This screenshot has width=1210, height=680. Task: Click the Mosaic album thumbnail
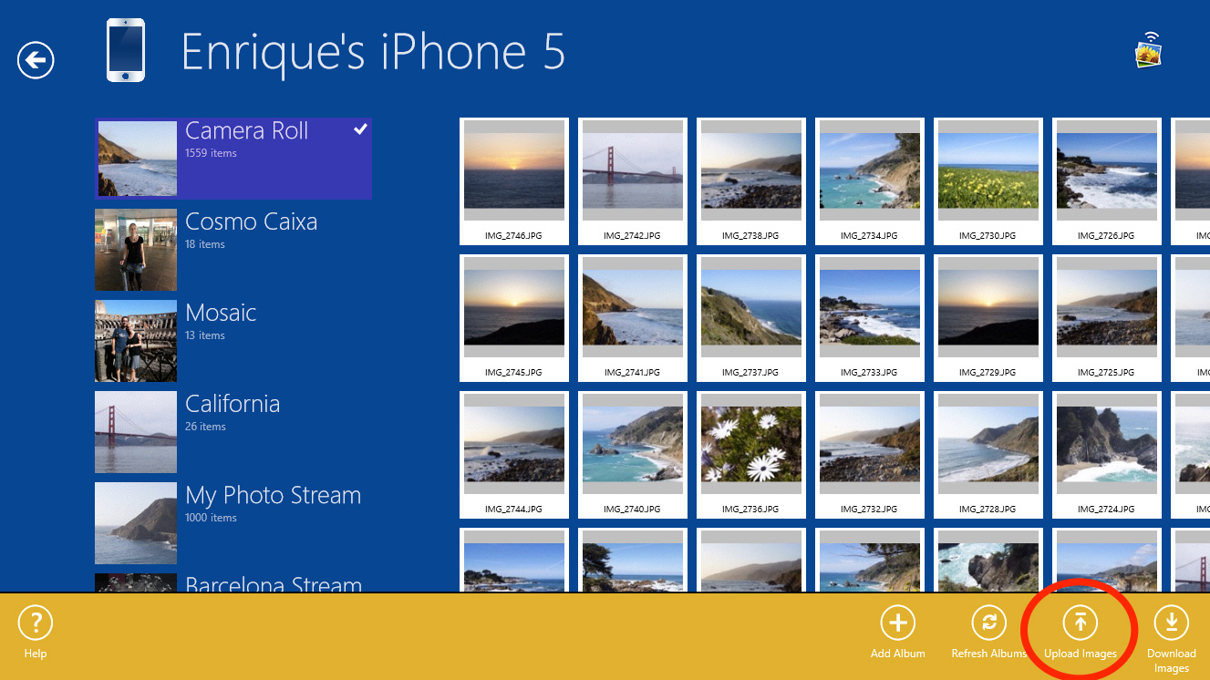point(136,341)
